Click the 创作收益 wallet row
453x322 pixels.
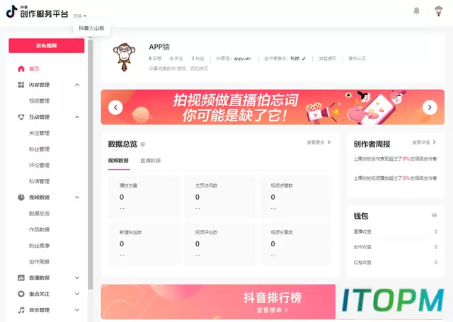click(x=396, y=247)
